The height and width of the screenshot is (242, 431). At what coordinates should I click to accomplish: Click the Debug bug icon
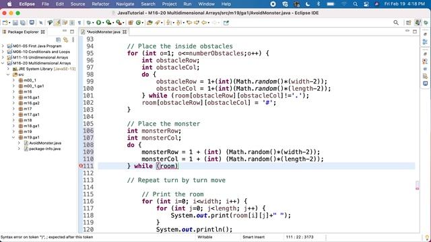click(x=88, y=23)
